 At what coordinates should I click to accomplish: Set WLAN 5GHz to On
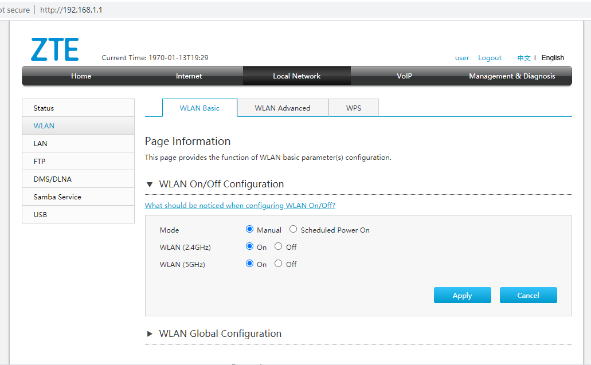click(249, 264)
